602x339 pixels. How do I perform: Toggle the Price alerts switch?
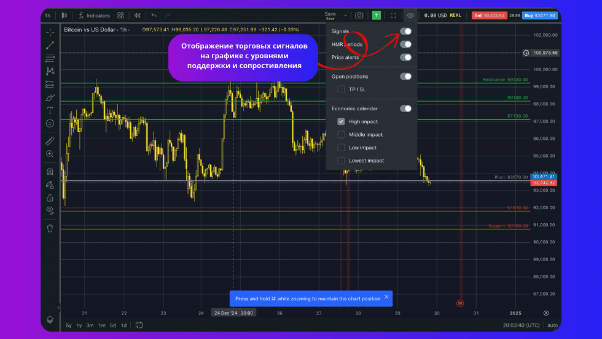(x=406, y=58)
